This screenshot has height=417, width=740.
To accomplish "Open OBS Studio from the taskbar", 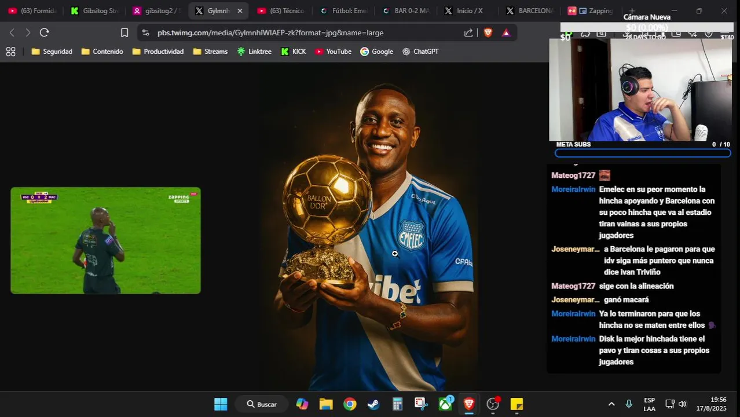I will 493,404.
